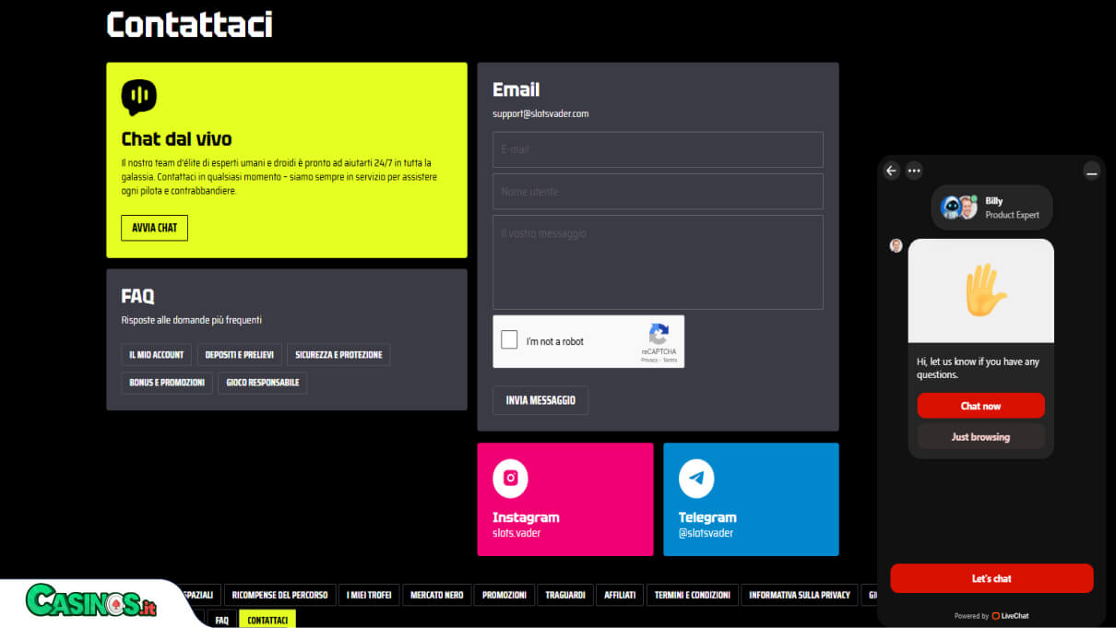This screenshot has width=1116, height=628.
Task: Click the reCAPTCHA Privacy link
Action: (x=649, y=360)
